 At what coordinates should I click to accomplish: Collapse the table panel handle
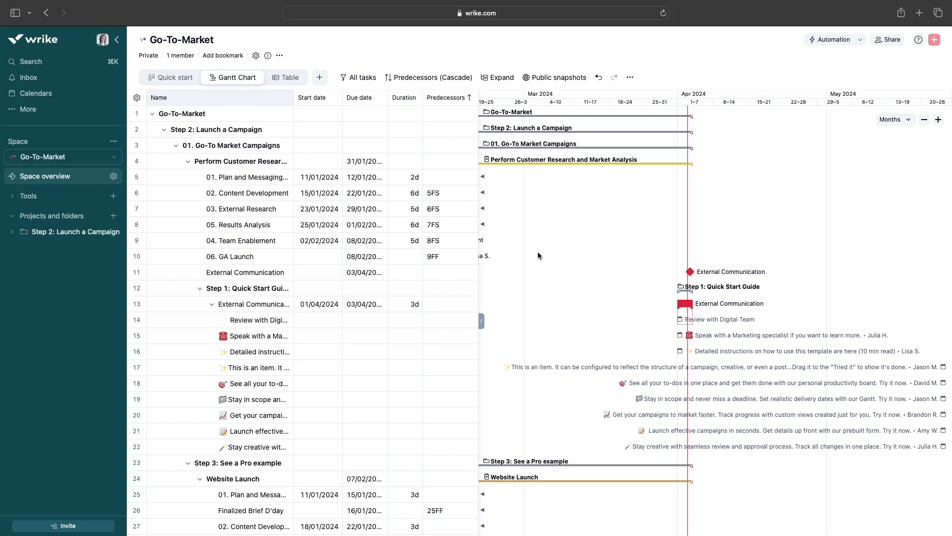click(x=481, y=321)
